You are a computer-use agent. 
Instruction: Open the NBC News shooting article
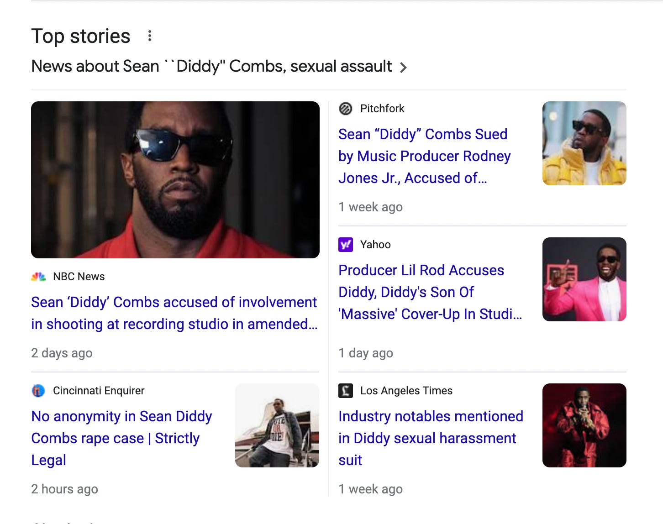(174, 313)
